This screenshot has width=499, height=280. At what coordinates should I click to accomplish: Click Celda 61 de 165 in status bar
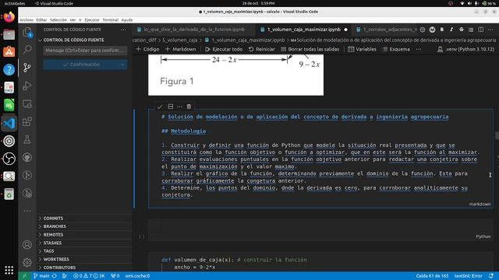click(x=432, y=276)
